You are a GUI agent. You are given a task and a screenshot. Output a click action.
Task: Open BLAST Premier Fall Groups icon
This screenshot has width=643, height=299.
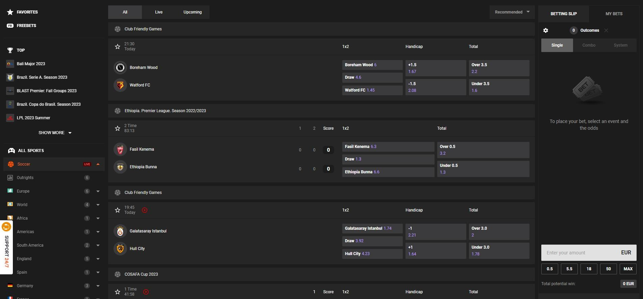point(10,91)
